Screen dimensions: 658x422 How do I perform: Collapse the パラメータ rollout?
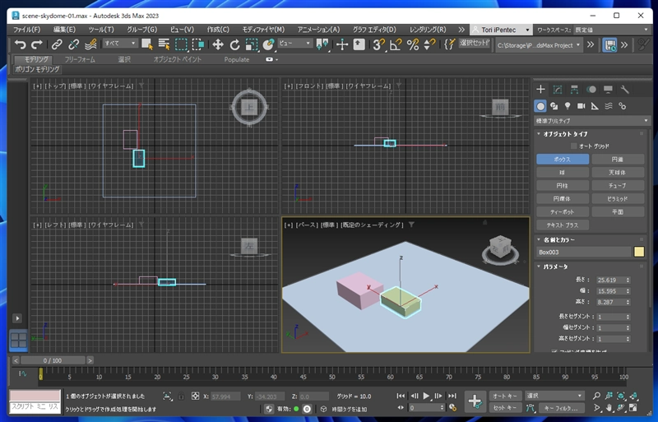556,267
